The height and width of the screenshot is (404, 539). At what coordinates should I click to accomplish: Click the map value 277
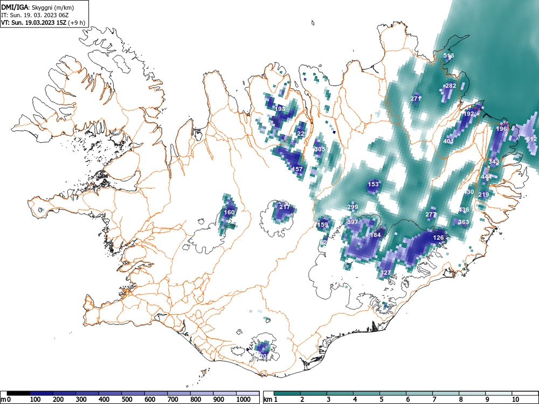(x=431, y=214)
